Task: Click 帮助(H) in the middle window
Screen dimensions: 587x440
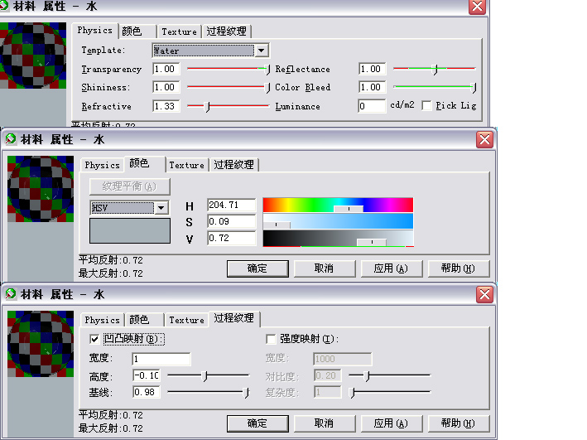Action: (458, 268)
